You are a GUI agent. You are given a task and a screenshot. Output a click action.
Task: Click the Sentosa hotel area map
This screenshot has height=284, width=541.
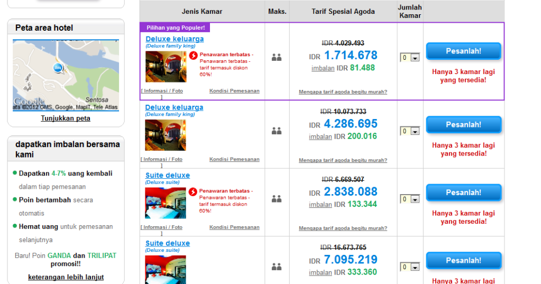coord(66,75)
